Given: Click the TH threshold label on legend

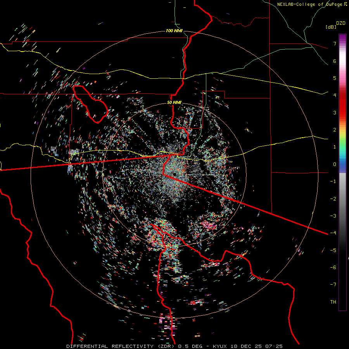Looking at the screenshot, I should coord(333,302).
